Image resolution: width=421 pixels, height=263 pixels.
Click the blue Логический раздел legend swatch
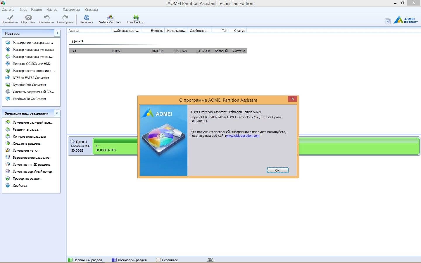coord(114,260)
